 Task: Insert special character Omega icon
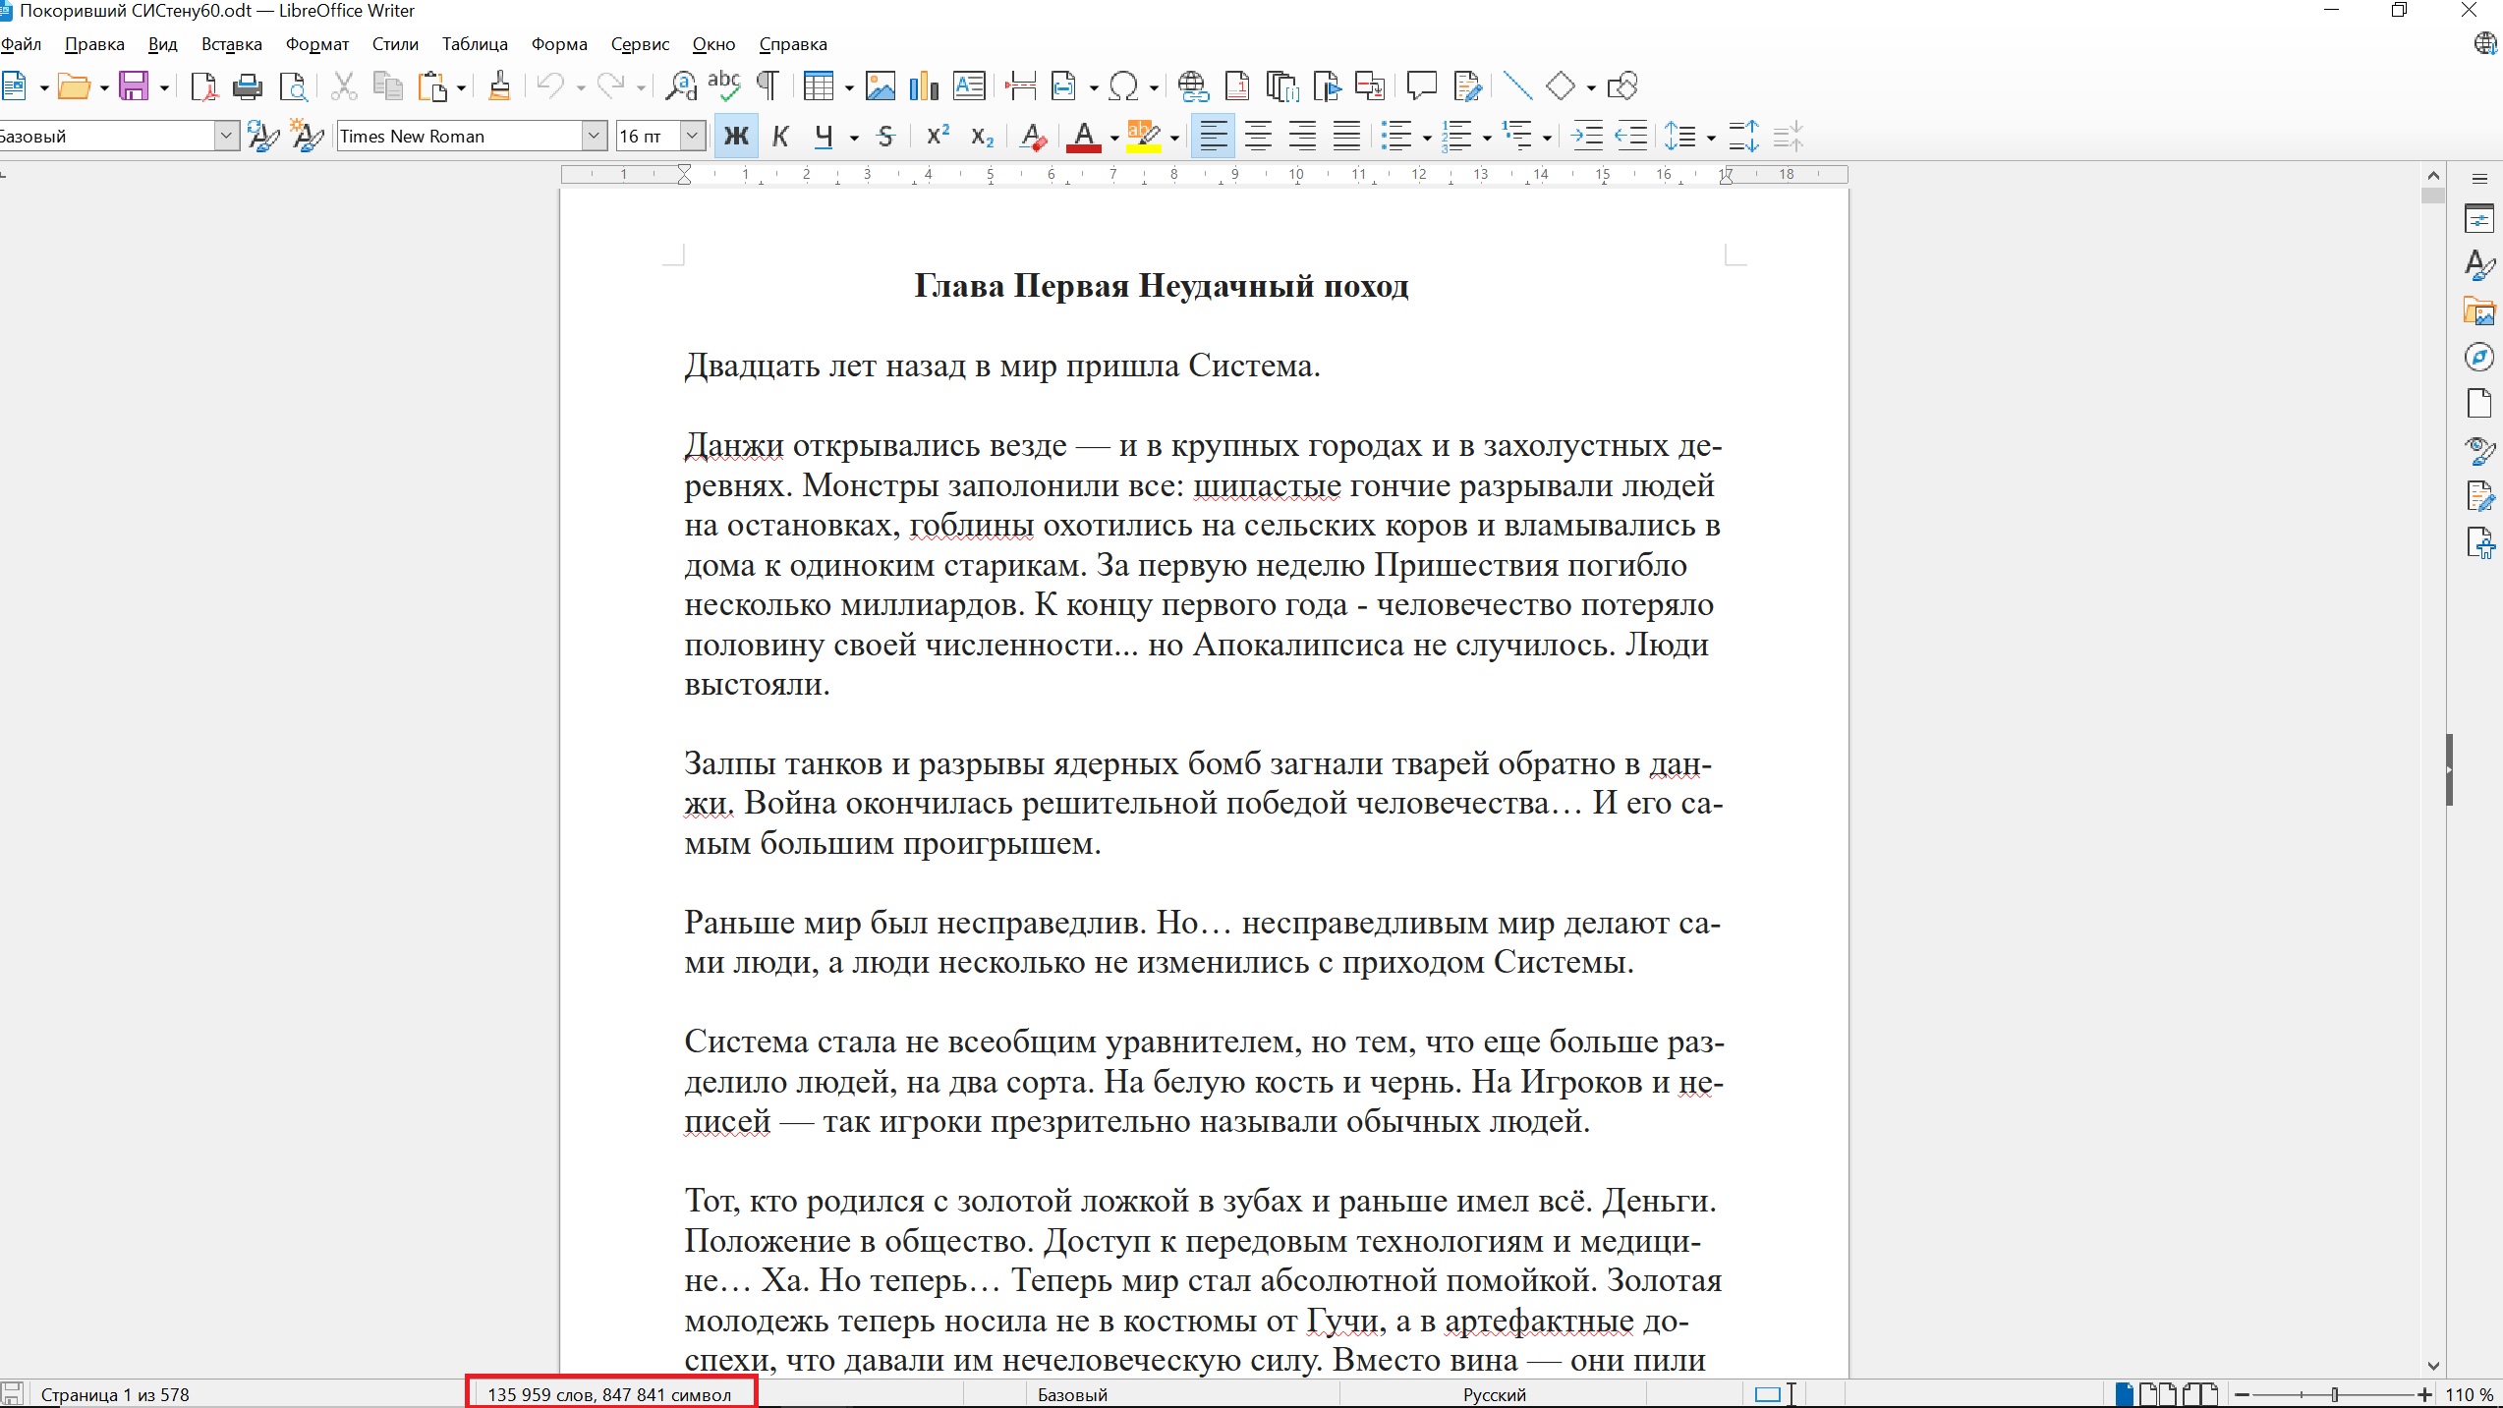1123,86
